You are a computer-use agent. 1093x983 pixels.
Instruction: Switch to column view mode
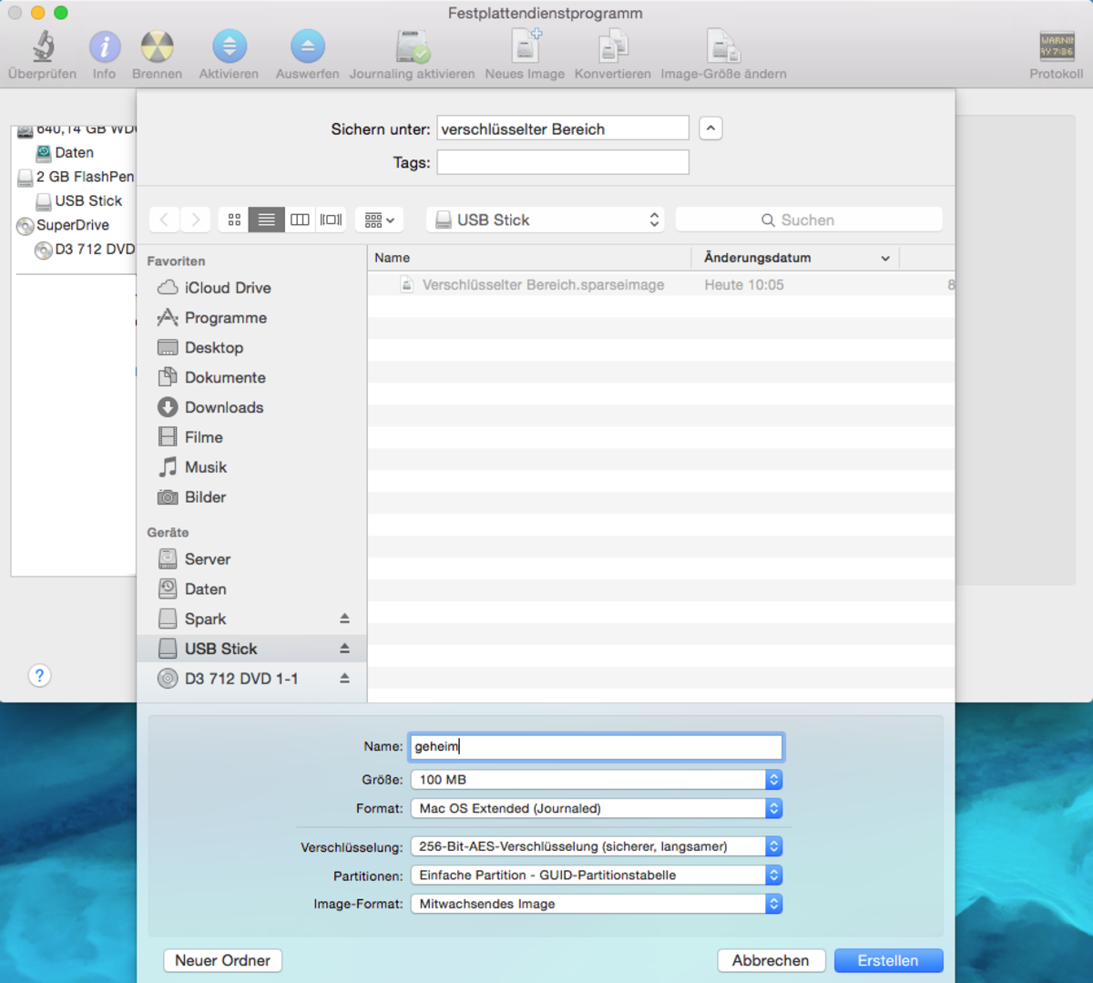[x=300, y=220]
